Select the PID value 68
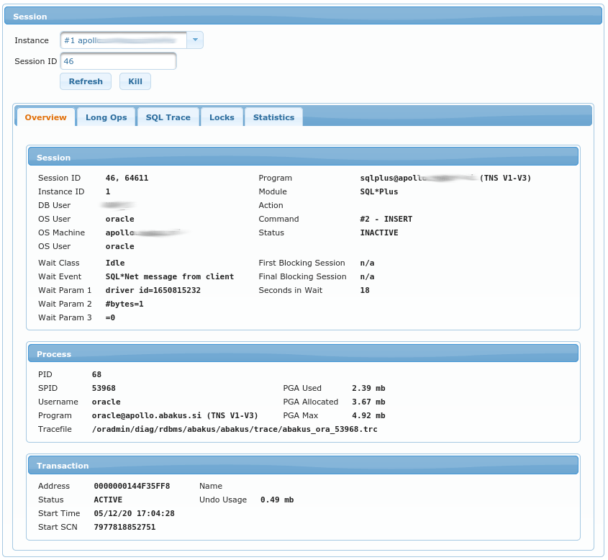This screenshot has height=560, width=608. [96, 374]
